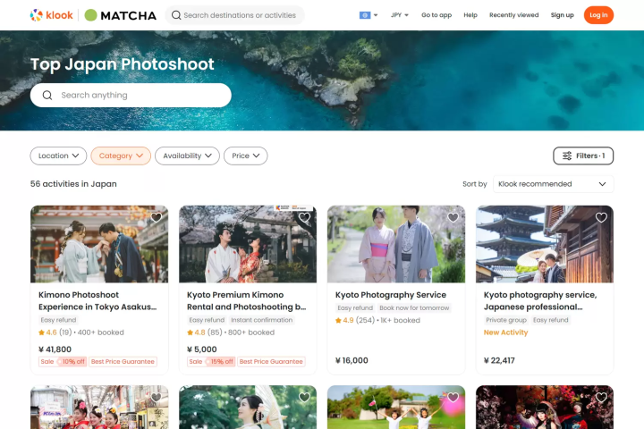This screenshot has width=644, height=429.
Task: Open the language flag selector
Action: click(x=368, y=15)
